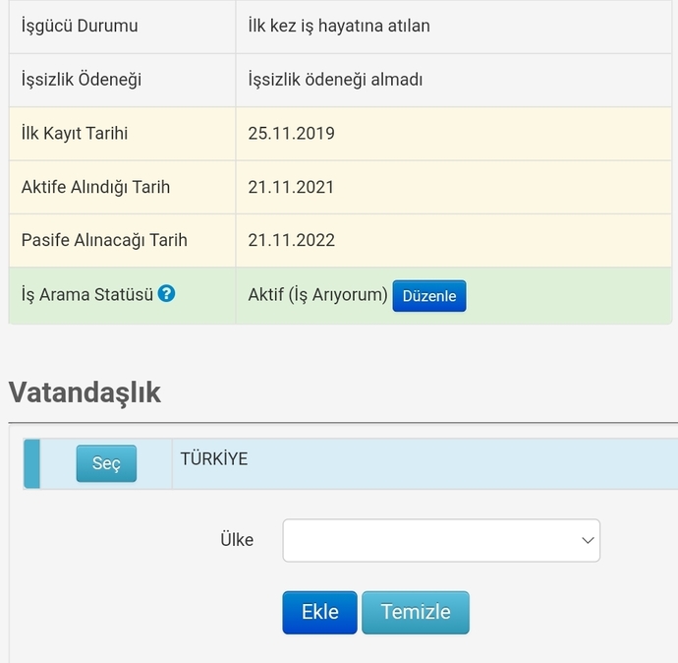Click the Ekle button
The width and height of the screenshot is (678, 663).
(x=320, y=613)
